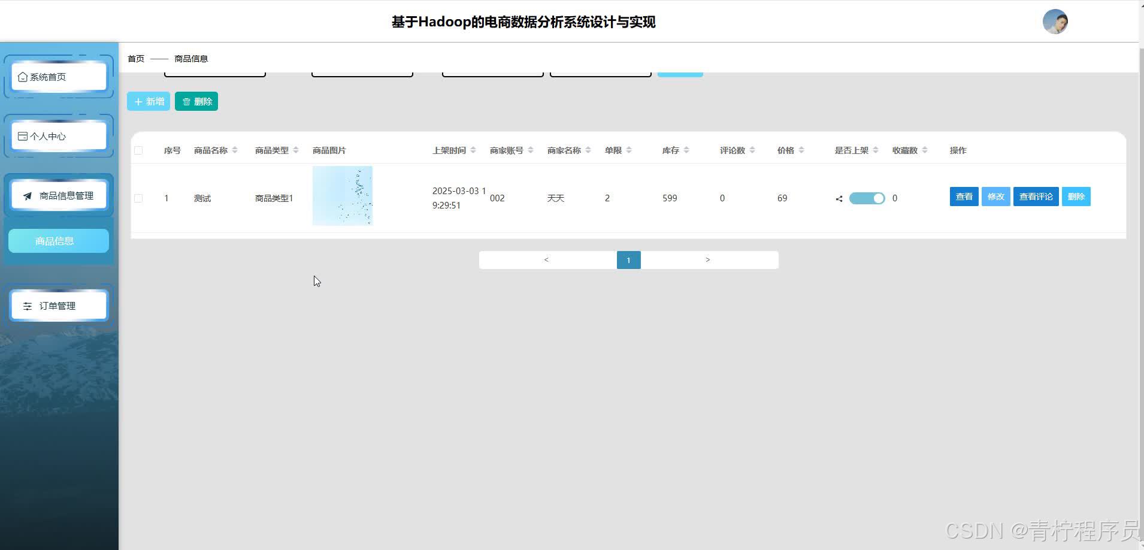Select the 系统首页 home icon in sidebar
Viewport: 1144px width, 550px height.
coord(23,76)
